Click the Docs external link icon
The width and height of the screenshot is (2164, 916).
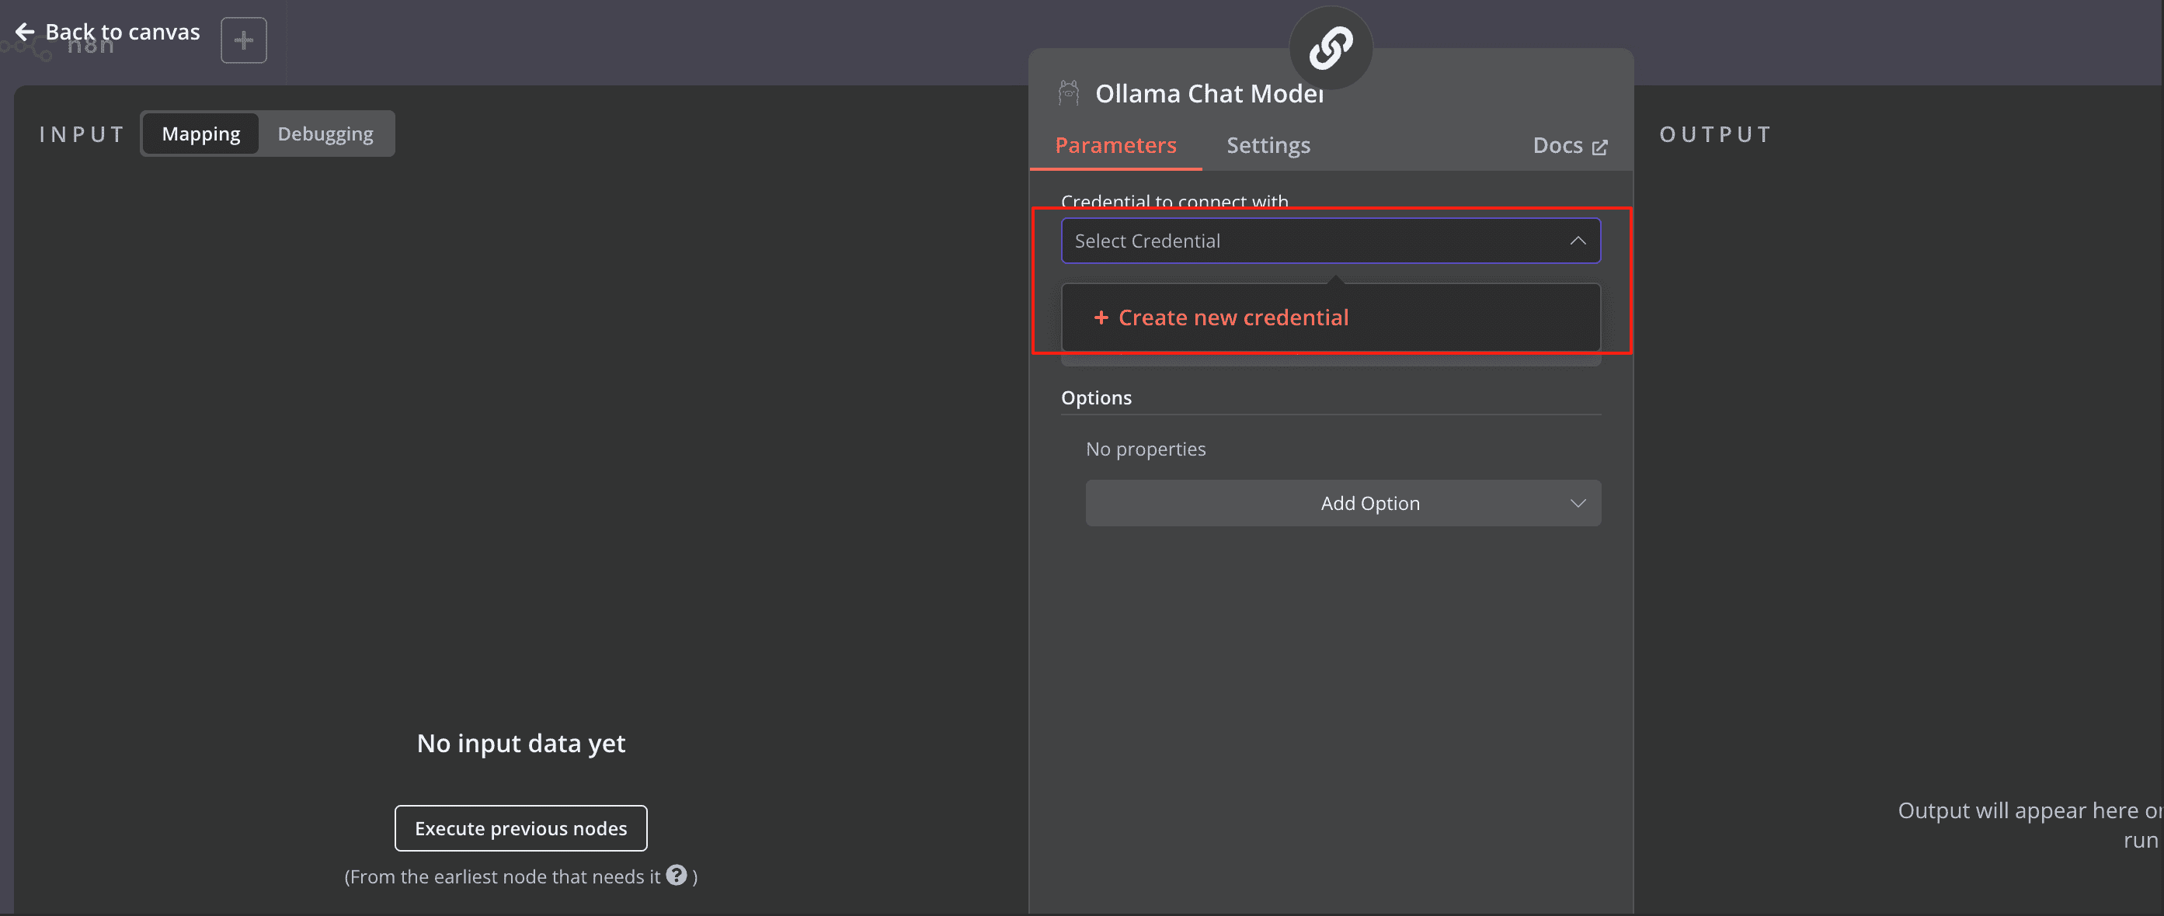[x=1599, y=147]
